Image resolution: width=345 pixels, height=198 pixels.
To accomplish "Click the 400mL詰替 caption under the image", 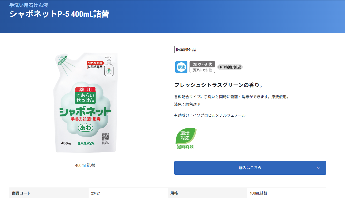I will click(85, 165).
